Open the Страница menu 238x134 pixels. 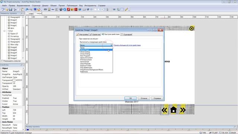[x=36, y=6]
